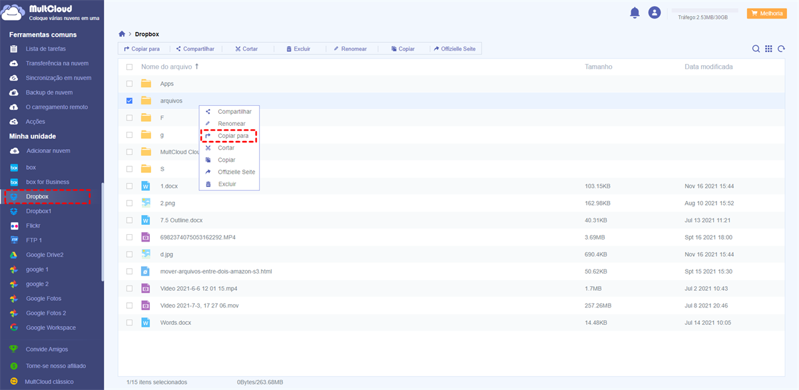Image resolution: width=799 pixels, height=390 pixels.
Task: Go to home icon in breadcrumb
Action: pyautogui.click(x=122, y=34)
